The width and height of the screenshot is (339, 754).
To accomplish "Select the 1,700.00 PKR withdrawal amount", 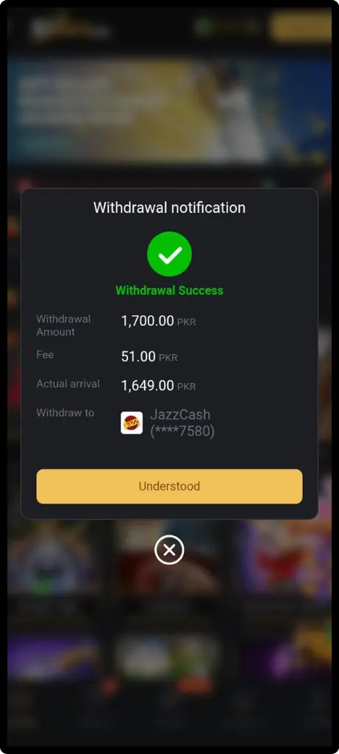I will [158, 321].
